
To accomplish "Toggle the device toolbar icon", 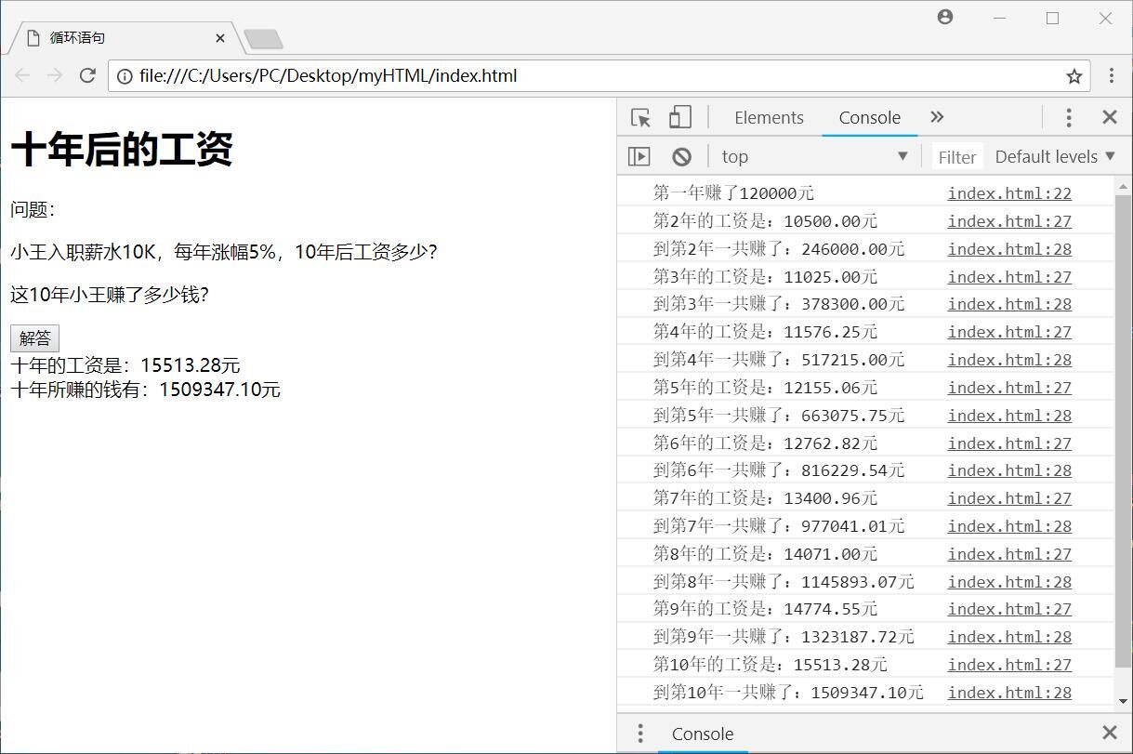I will click(680, 117).
